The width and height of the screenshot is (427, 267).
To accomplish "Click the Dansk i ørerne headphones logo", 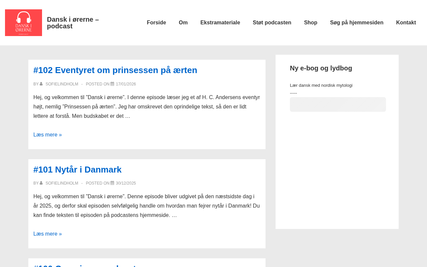I will [23, 23].
